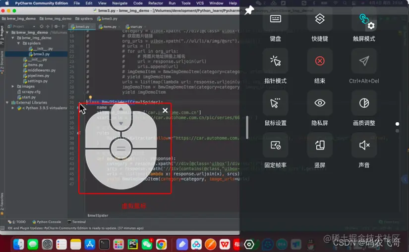Image resolution: width=409 pixels, height=252 pixels.
Task: Click the lightbulb intention icon in gutter
Action: pyautogui.click(x=90, y=98)
